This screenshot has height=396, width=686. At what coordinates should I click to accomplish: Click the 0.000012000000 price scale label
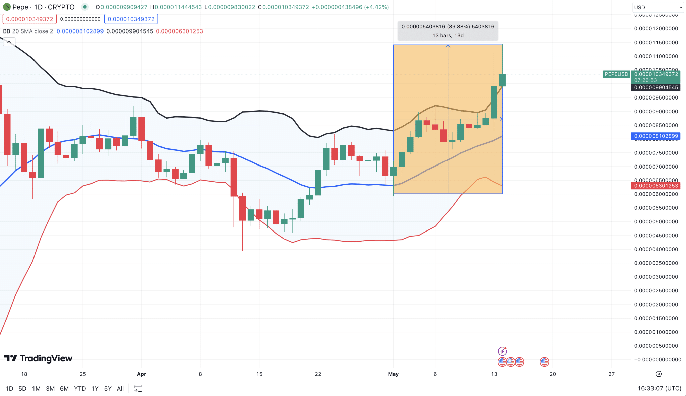[x=656, y=28]
